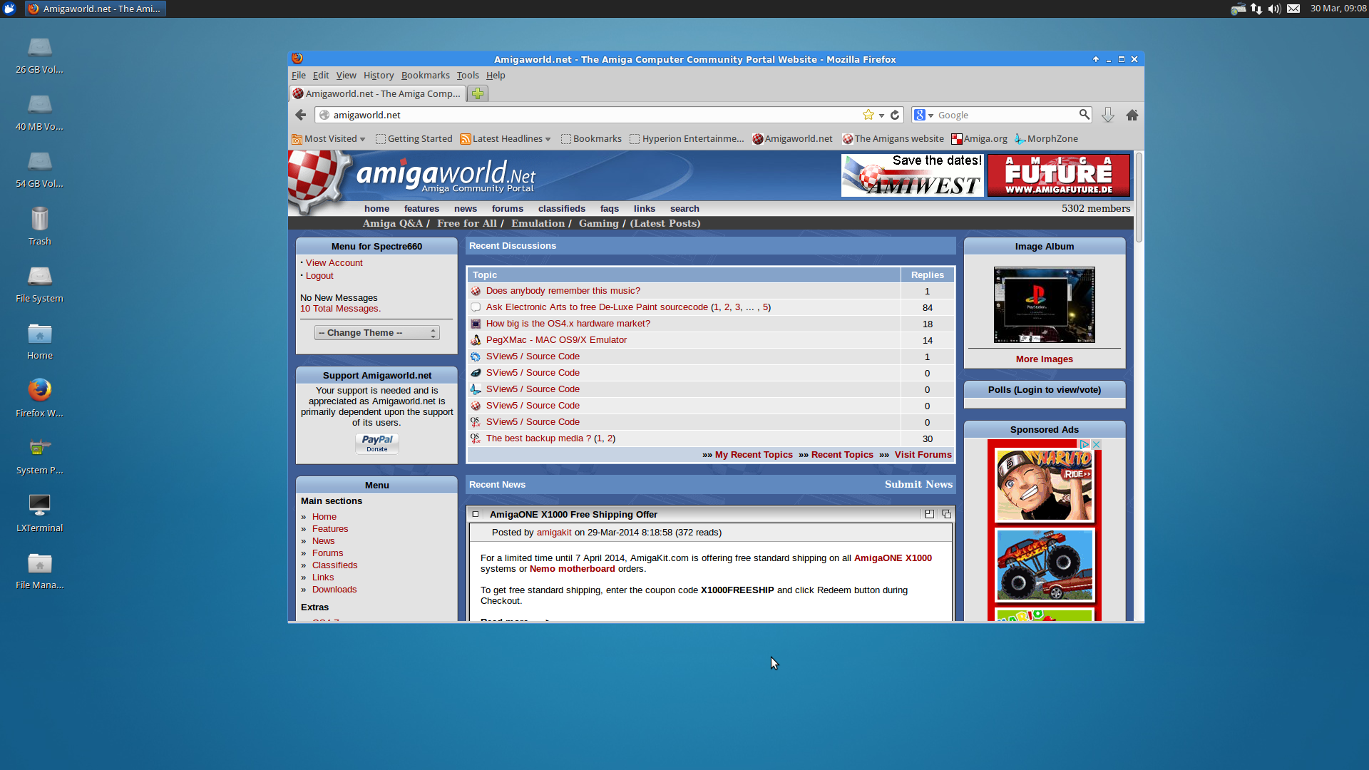Click the AdChoices icon on the sponsored ad
Screen dimensions: 1369x770
point(1085,444)
